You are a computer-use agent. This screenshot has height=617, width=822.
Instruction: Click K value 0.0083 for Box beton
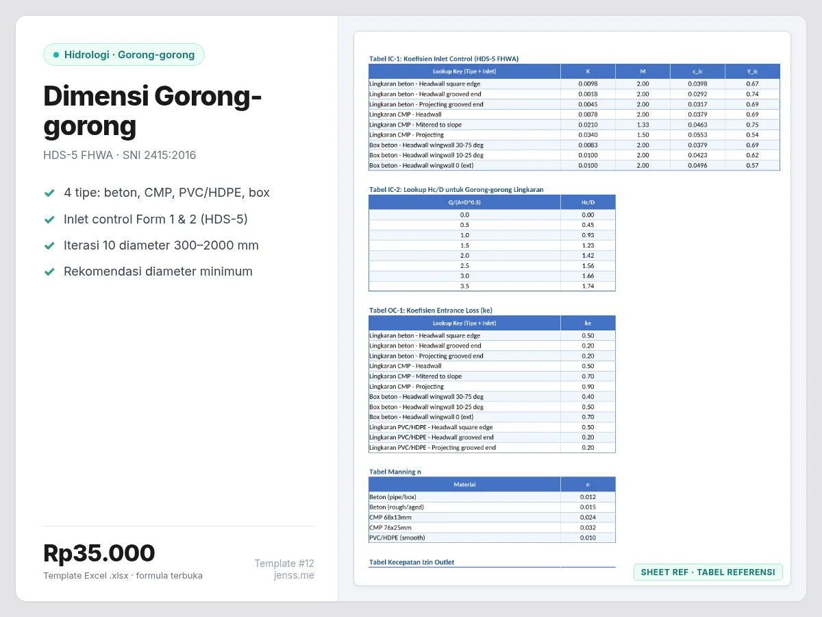click(588, 145)
